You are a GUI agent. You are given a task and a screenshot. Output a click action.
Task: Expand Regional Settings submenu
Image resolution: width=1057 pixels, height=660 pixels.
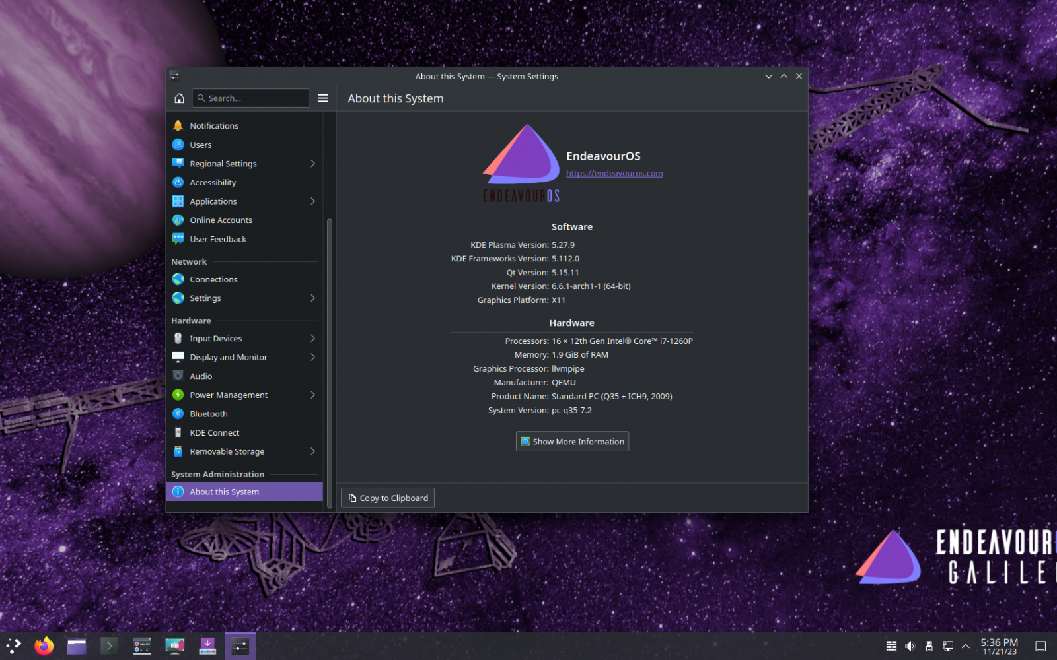[312, 164]
